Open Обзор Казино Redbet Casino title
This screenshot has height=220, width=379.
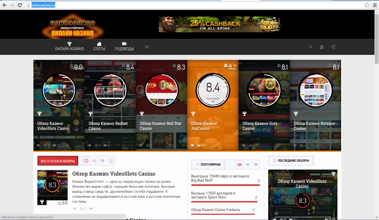pos(108,126)
